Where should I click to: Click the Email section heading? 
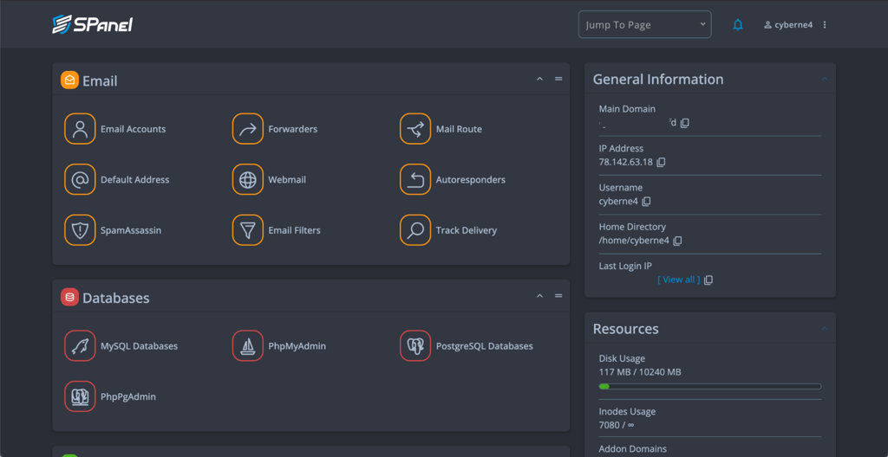click(x=100, y=80)
